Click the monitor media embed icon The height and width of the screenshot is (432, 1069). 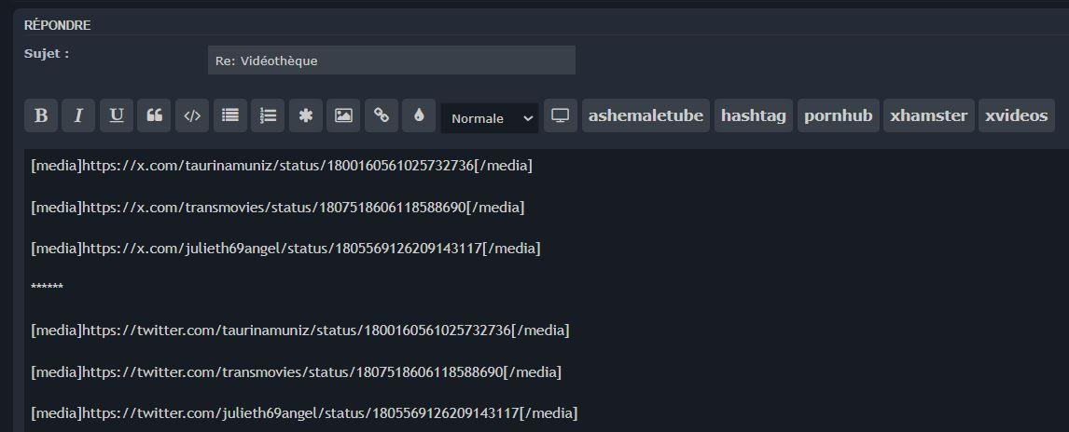560,115
